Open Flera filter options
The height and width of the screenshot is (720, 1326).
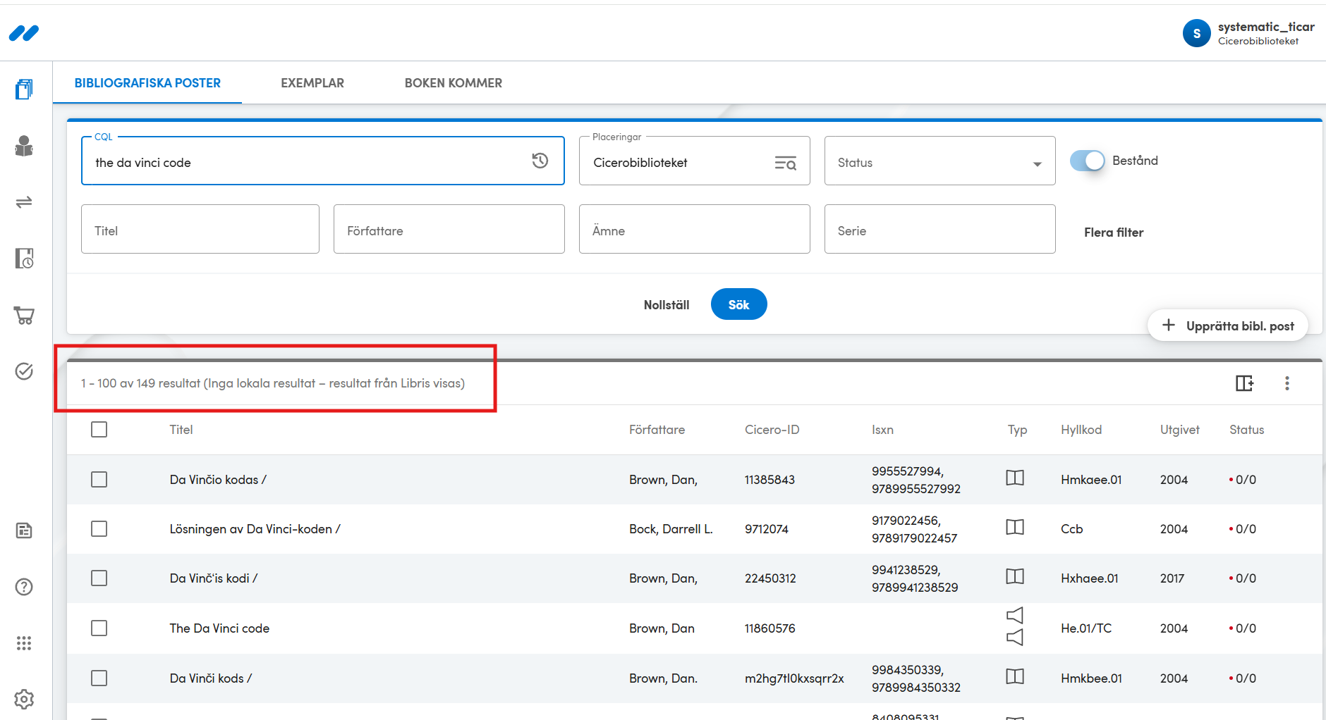tap(1114, 232)
